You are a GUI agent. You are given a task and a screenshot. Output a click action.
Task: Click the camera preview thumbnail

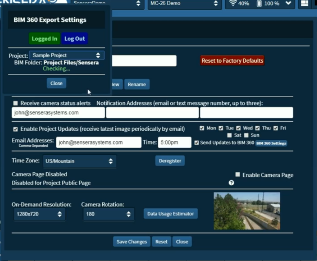click(x=247, y=211)
